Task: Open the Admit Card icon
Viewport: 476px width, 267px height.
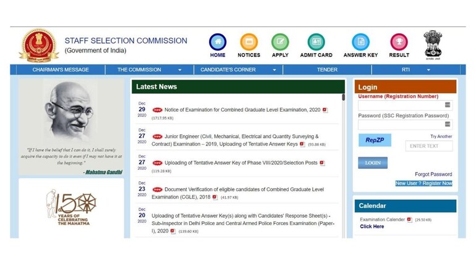Action: (316, 42)
